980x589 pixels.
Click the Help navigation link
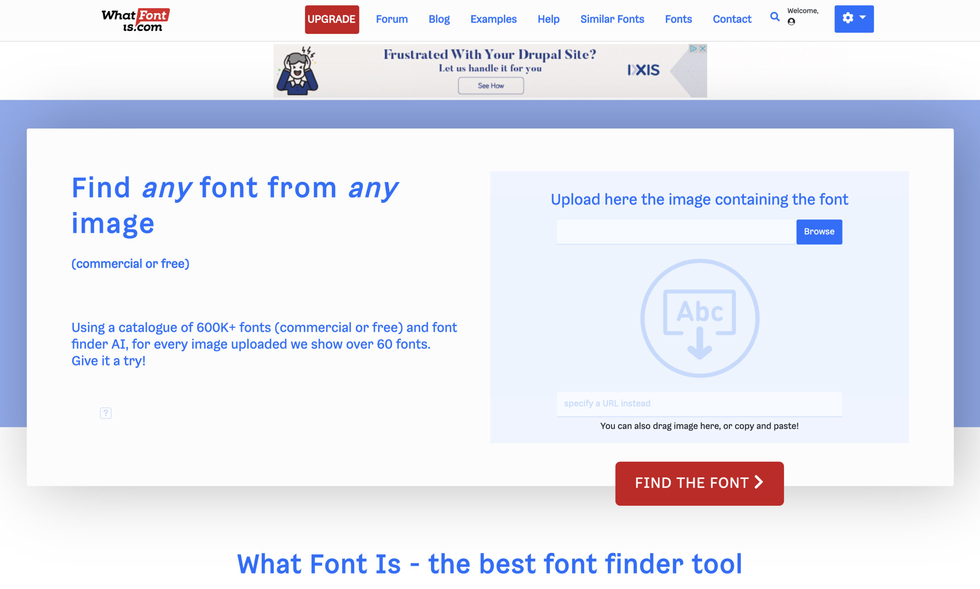click(548, 19)
